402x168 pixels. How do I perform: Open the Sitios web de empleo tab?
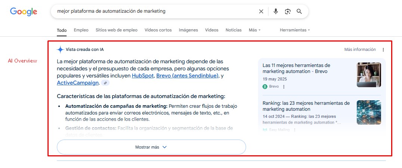click(116, 30)
